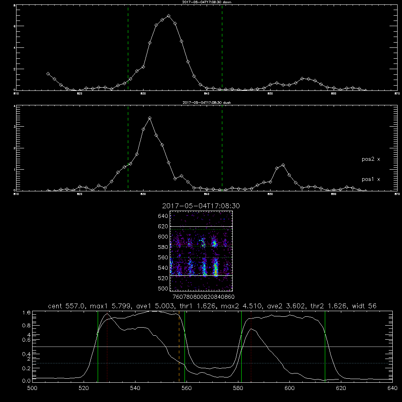Viewport: 402px width, 402px height.
Task: Click the '760780800820840860' label under the heat map
Action: (203, 297)
